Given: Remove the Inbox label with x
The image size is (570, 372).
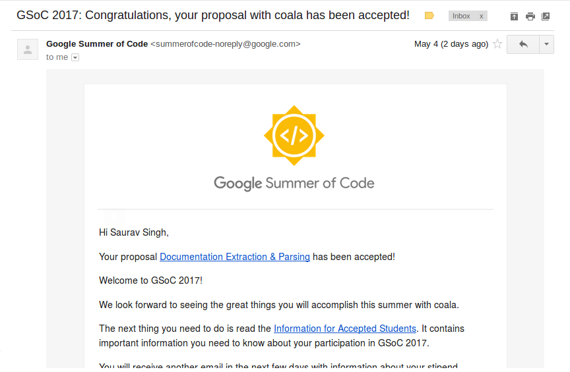Looking at the screenshot, I should [482, 16].
